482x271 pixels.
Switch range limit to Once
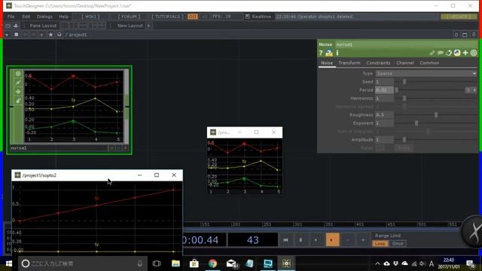pos(398,244)
